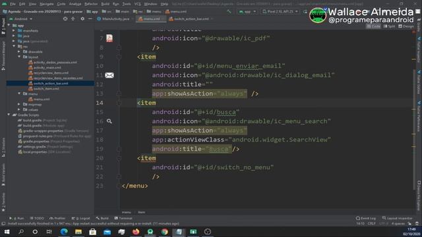
Task: Click the email envelope gutter icon
Action: 109,75
